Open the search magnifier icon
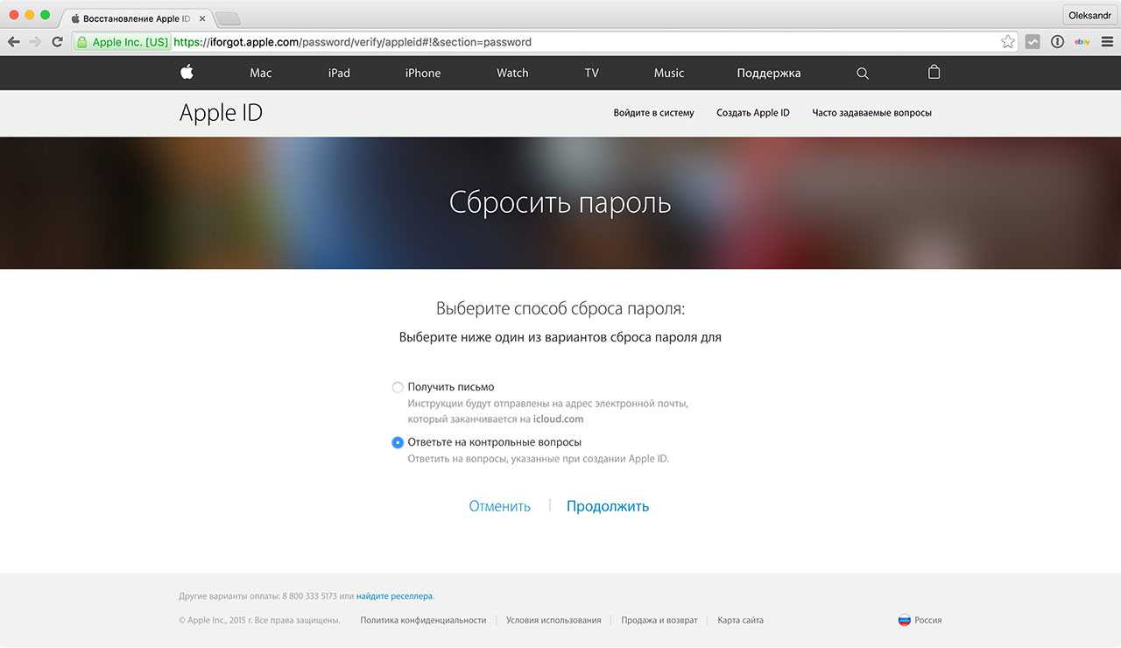Screen dimensions: 1121x648 coord(863,74)
